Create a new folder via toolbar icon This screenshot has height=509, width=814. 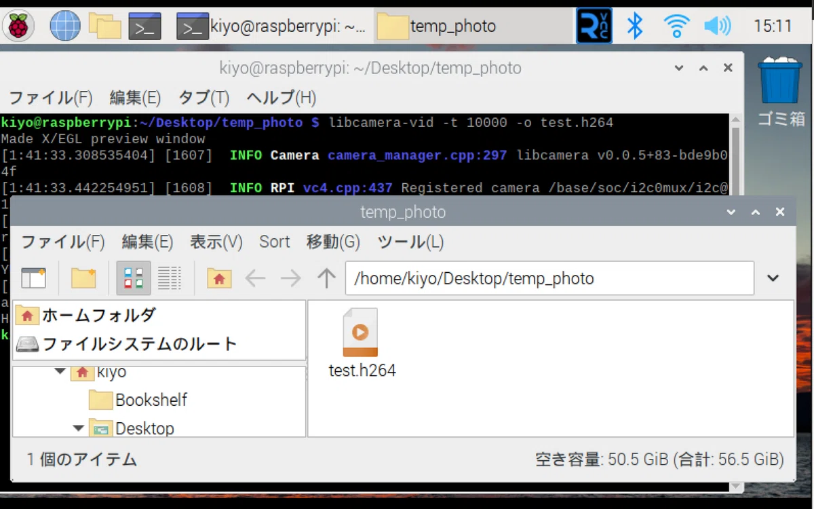click(83, 278)
